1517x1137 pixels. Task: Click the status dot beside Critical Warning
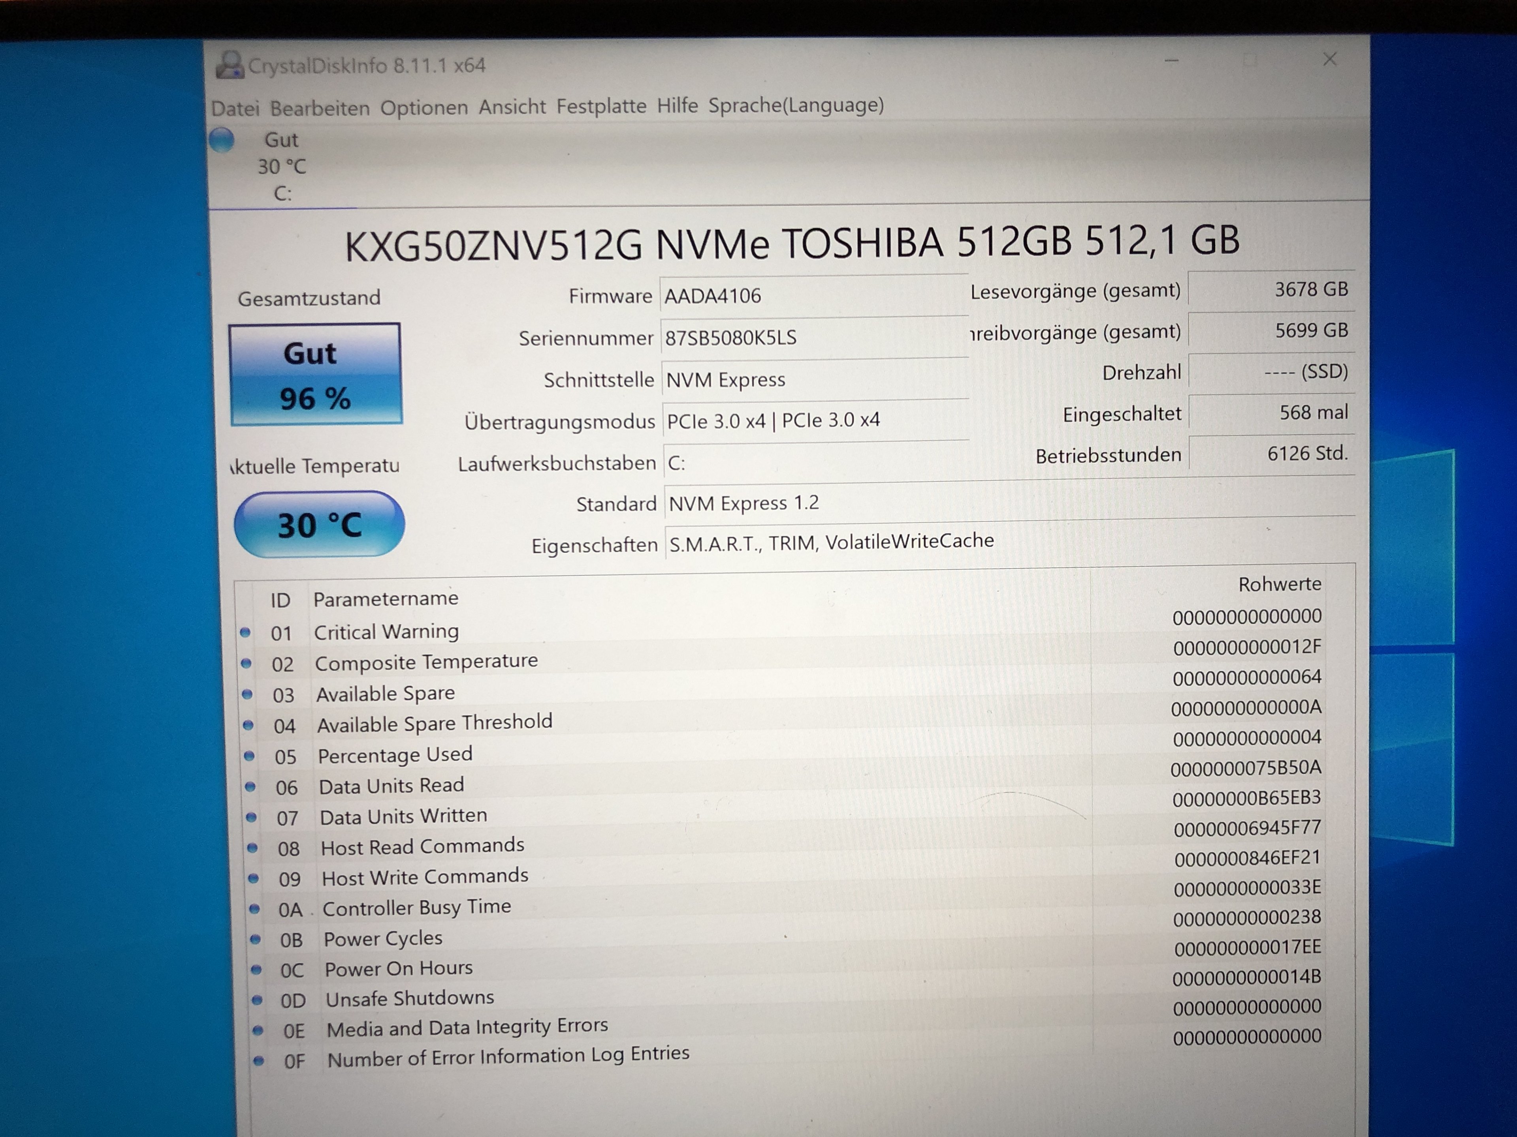click(245, 632)
